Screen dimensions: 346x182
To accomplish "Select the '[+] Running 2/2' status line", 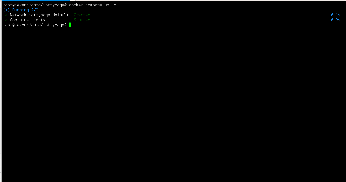I will click(21, 10).
